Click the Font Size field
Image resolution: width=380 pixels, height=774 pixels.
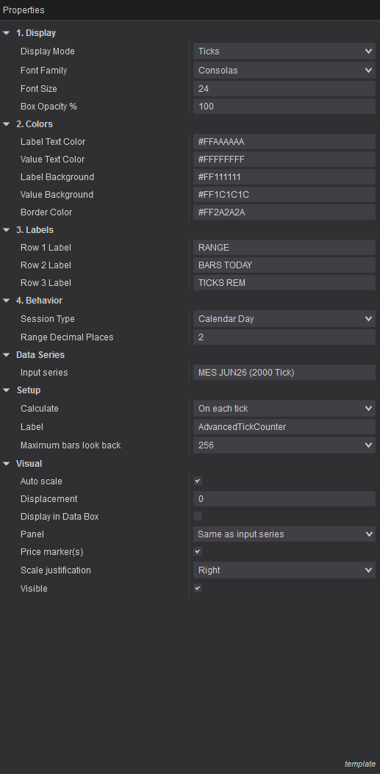pyautogui.click(x=284, y=89)
